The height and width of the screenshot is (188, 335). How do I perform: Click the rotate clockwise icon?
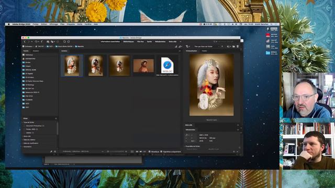pyautogui.click(x=69, y=42)
